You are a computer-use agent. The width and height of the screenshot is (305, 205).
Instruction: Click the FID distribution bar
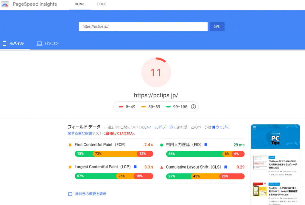tap(205, 154)
